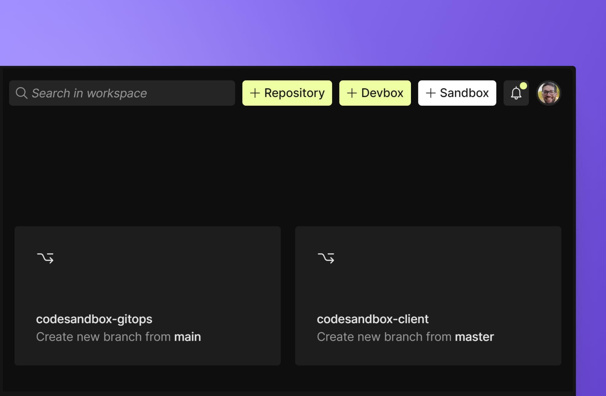The width and height of the screenshot is (606, 396).
Task: Open workspace options from the avatar picture
Action: click(549, 93)
